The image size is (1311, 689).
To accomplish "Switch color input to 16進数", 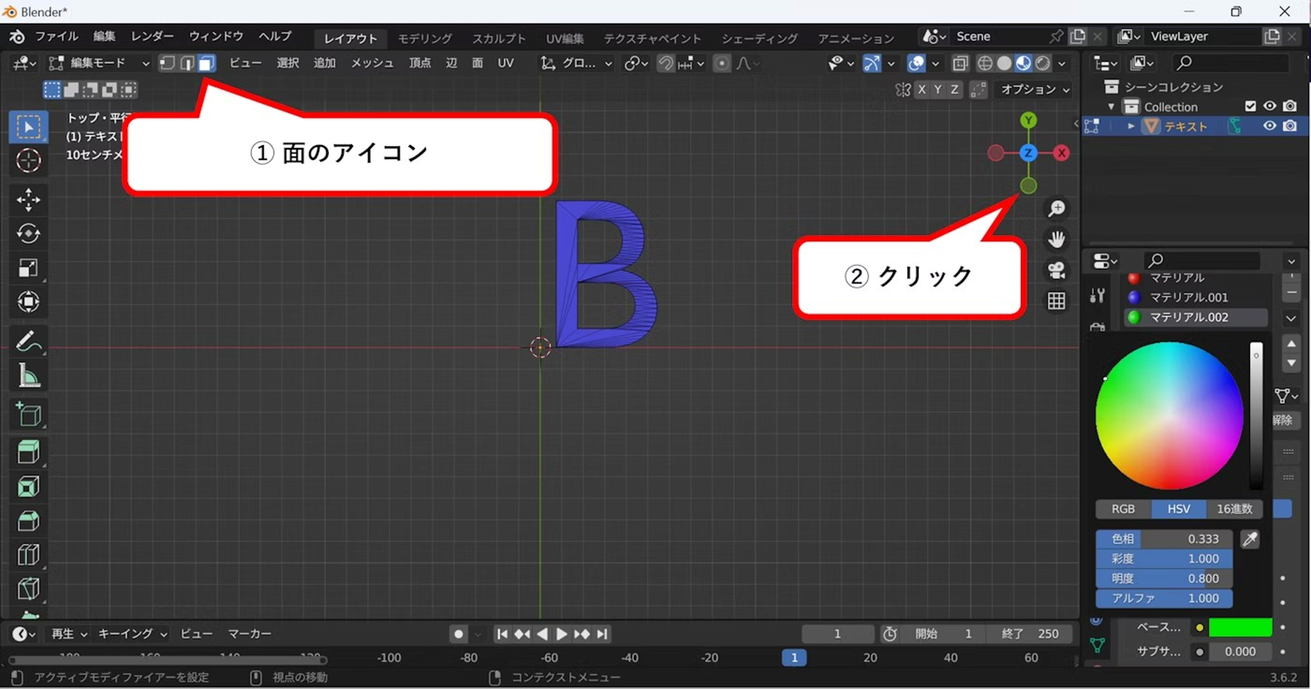I will pyautogui.click(x=1236, y=509).
